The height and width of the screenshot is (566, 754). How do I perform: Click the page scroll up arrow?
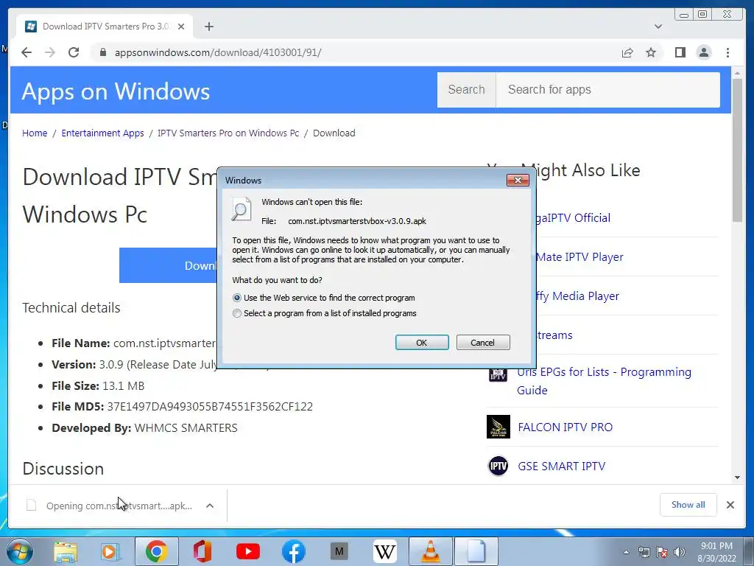click(x=738, y=73)
